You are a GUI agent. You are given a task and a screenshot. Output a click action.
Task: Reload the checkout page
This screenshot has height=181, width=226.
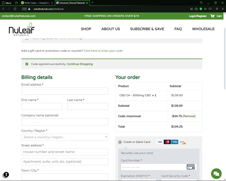[x=15, y=9]
